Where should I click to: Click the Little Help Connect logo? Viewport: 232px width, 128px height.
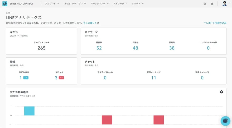tap(5, 4)
